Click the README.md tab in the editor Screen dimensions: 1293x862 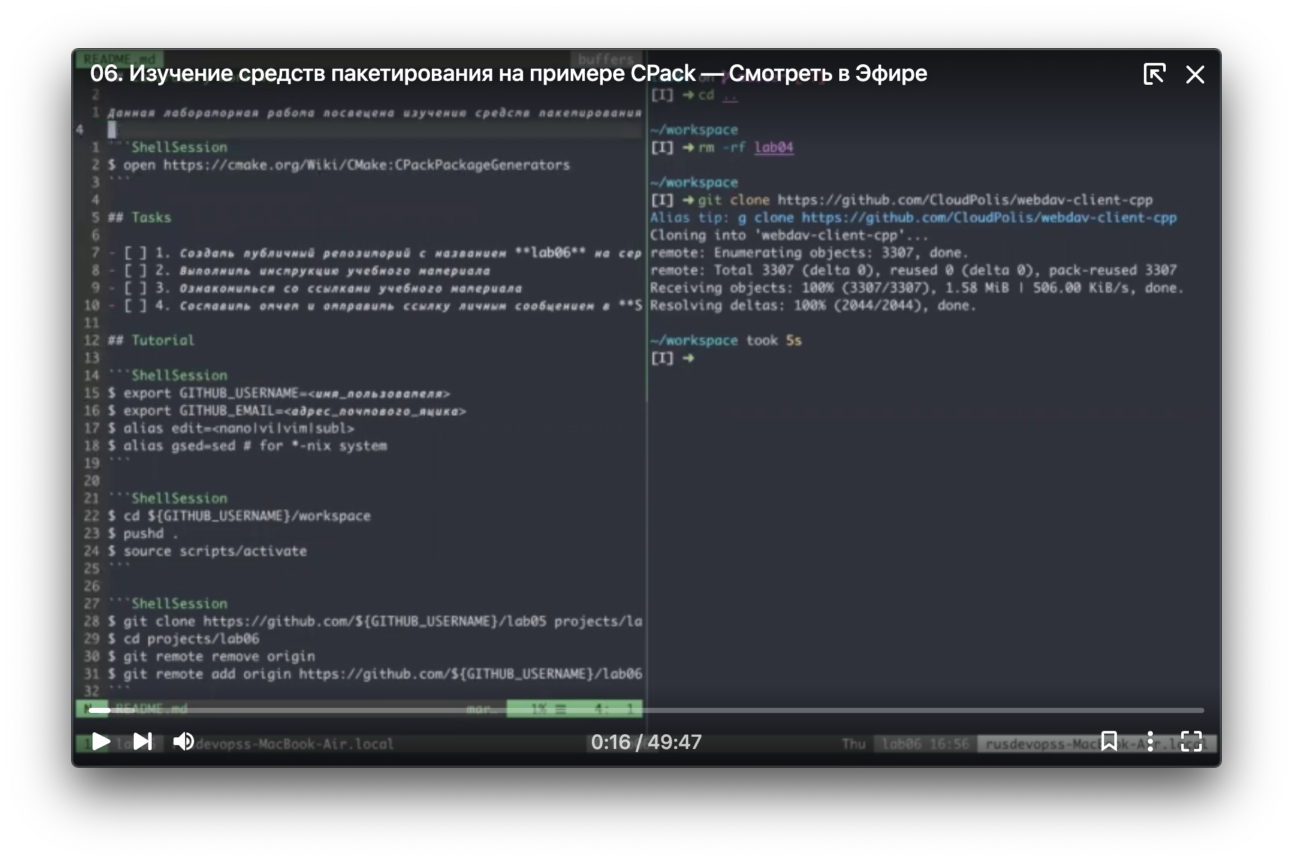tap(120, 59)
